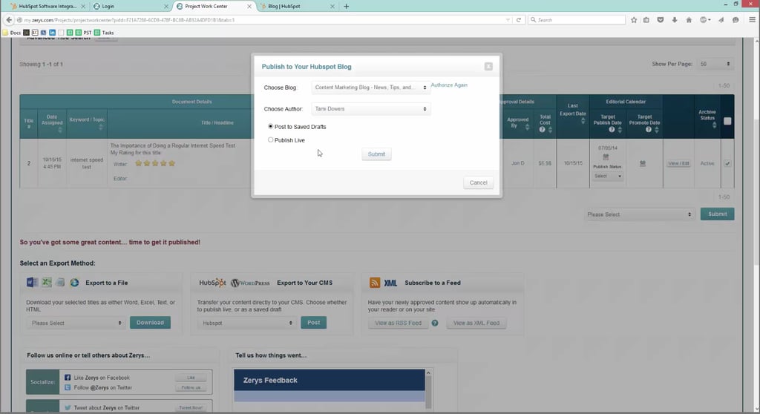The width and height of the screenshot is (760, 414).
Task: Select the Project Work Center tab
Action: click(x=213, y=6)
